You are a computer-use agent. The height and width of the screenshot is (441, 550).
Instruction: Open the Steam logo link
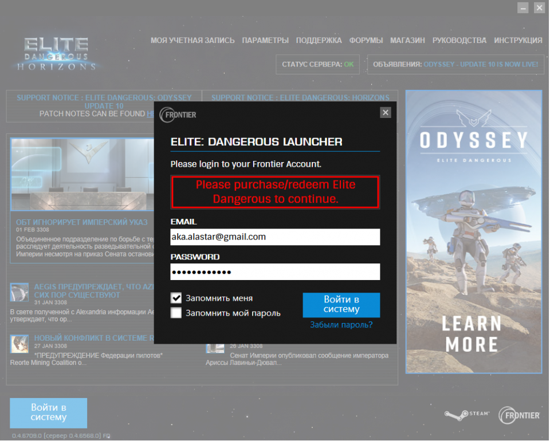coord(466,415)
